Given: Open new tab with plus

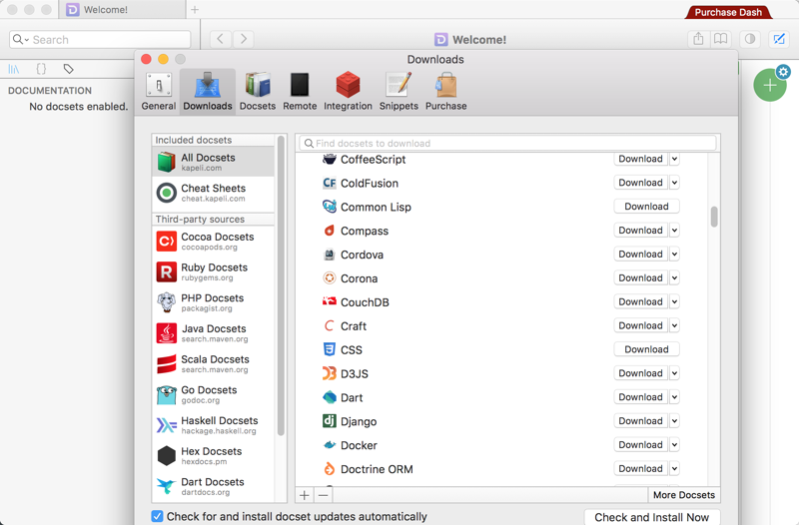Looking at the screenshot, I should click(195, 9).
